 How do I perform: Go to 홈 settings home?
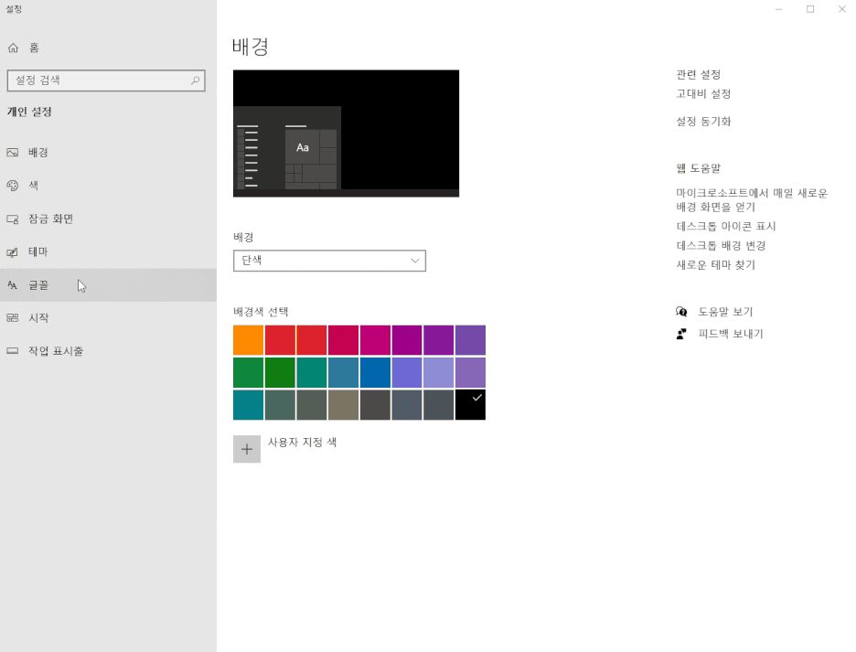[x=108, y=48]
